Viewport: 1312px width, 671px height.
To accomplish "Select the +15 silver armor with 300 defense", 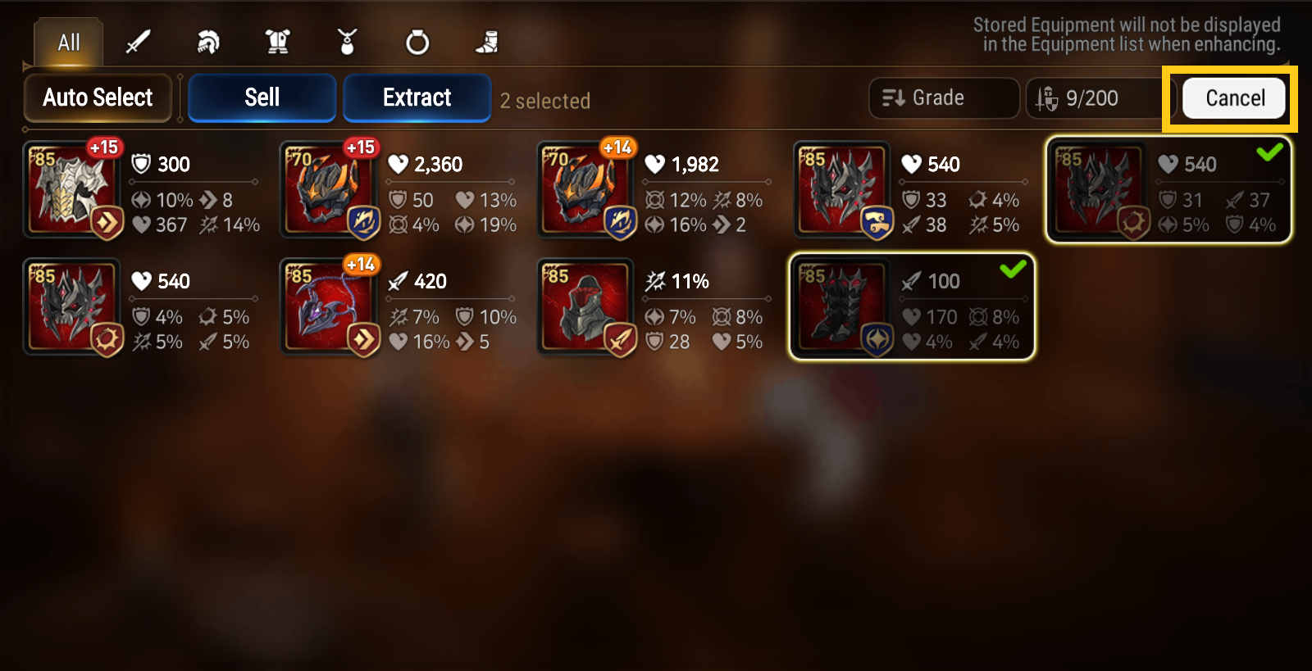I will click(x=143, y=189).
